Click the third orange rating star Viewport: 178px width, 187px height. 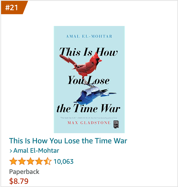point(30,161)
